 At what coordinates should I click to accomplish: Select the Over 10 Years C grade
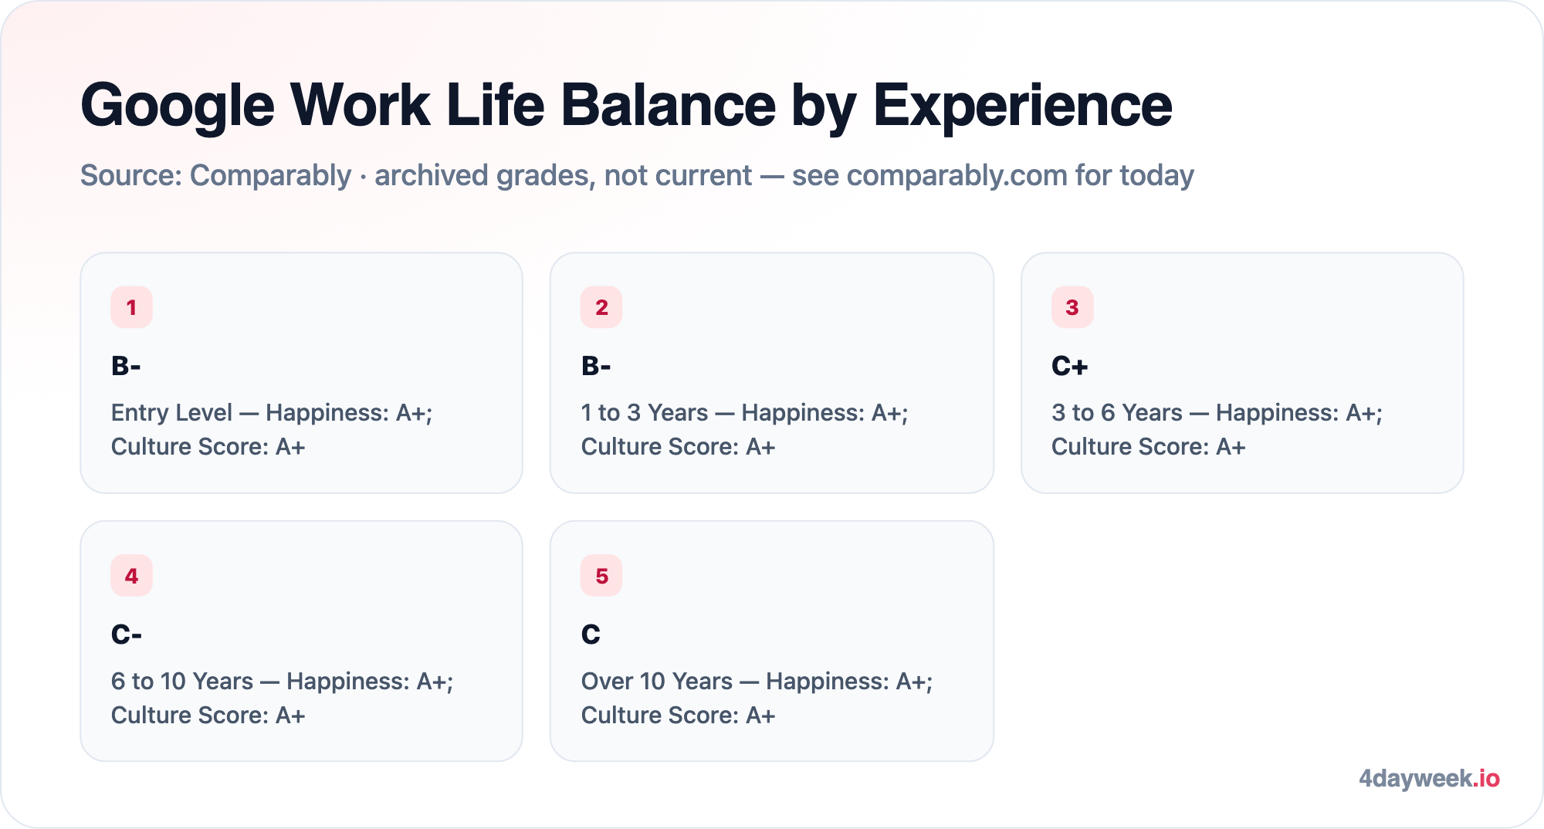coord(591,634)
